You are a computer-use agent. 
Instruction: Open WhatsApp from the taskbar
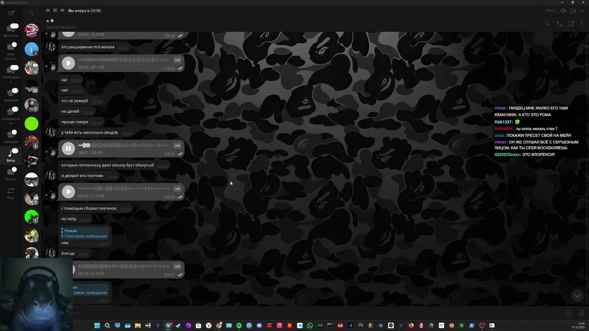pyautogui.click(x=310, y=325)
